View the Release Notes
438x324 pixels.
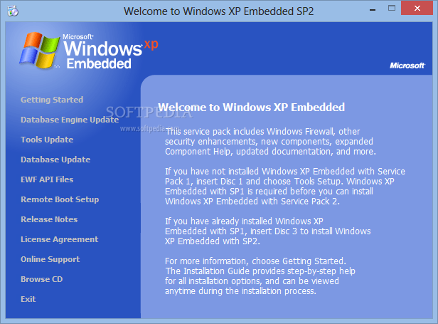point(49,219)
